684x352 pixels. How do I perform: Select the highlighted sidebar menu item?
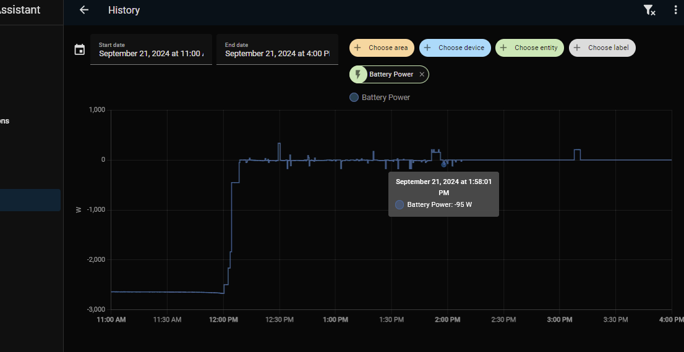click(x=30, y=200)
